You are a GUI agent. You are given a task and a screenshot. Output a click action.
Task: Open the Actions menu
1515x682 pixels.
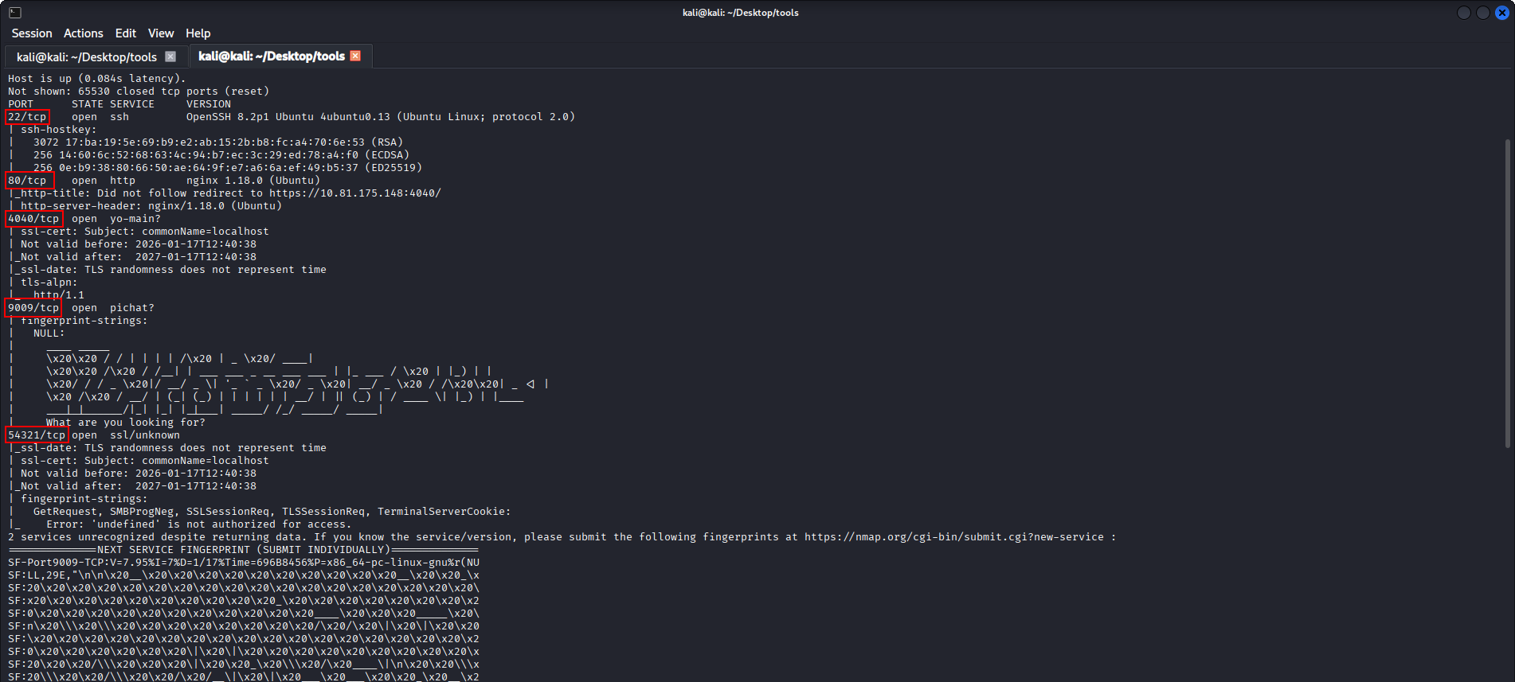coord(84,33)
